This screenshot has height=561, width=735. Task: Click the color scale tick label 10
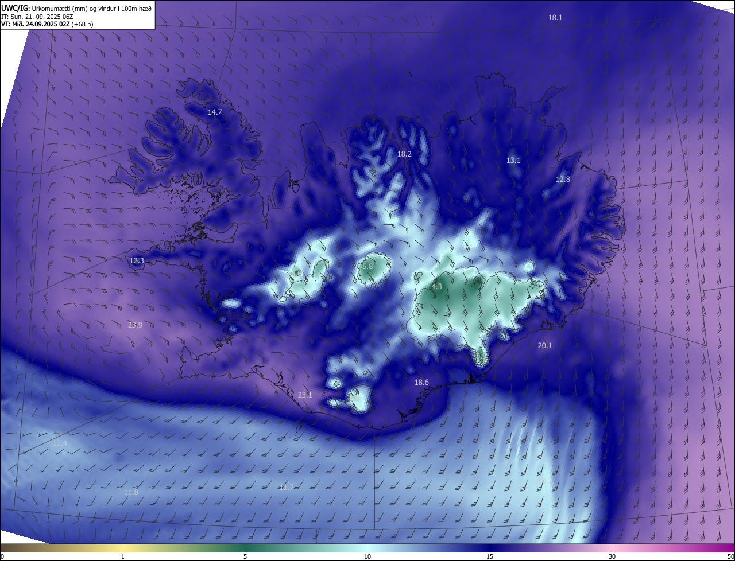(x=367, y=557)
